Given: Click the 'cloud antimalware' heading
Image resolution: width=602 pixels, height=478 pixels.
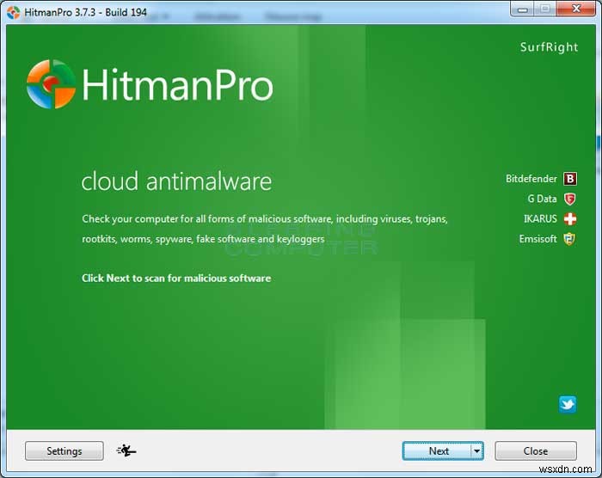Looking at the screenshot, I should [x=176, y=181].
